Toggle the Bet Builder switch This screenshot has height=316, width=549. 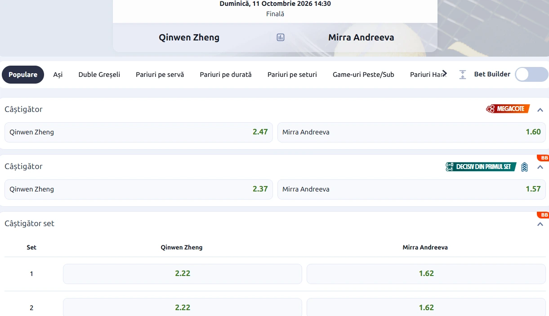point(531,75)
